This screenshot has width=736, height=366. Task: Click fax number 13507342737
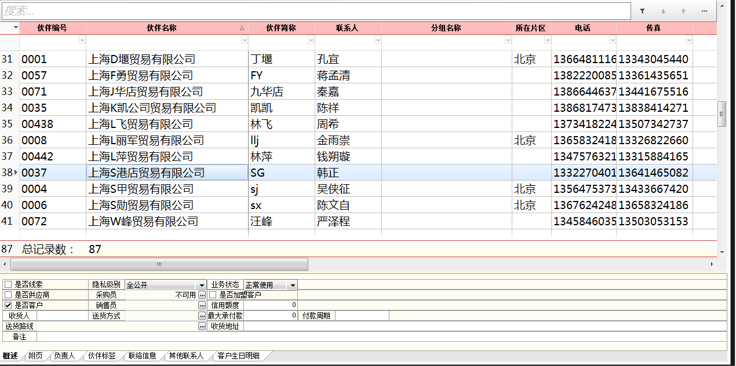click(653, 124)
